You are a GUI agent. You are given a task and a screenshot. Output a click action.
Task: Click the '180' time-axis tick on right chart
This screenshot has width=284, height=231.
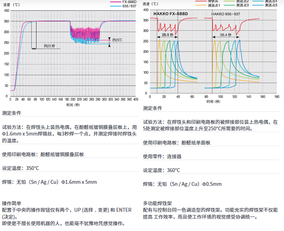pos(277,97)
